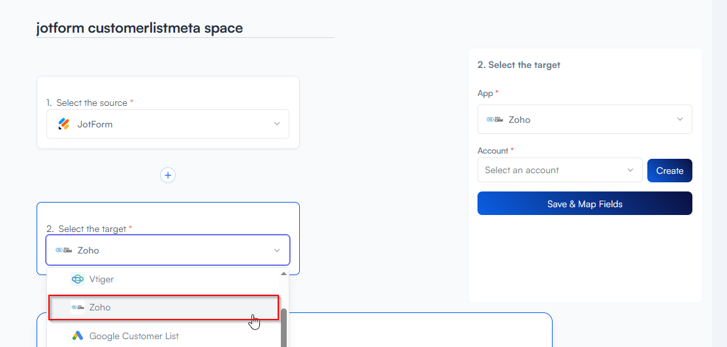Image resolution: width=727 pixels, height=347 pixels.
Task: Click the Zoho CRM logo in the list
Action: click(x=78, y=307)
